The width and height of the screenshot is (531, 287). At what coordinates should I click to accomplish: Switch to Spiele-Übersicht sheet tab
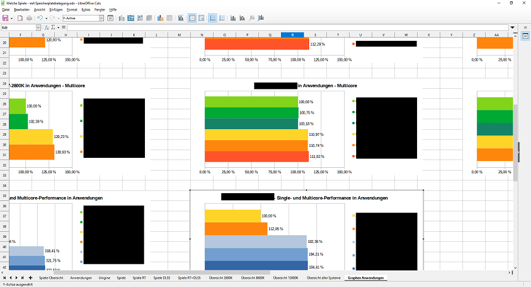(51, 278)
